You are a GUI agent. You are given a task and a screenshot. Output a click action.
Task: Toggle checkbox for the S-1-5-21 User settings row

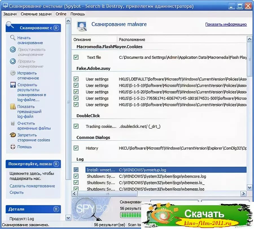76,98
